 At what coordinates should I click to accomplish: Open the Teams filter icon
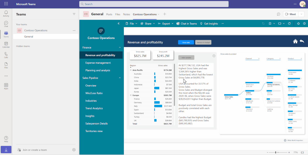click(x=74, y=14)
